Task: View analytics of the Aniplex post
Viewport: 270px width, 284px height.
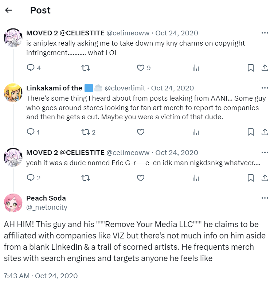Action: [196, 68]
